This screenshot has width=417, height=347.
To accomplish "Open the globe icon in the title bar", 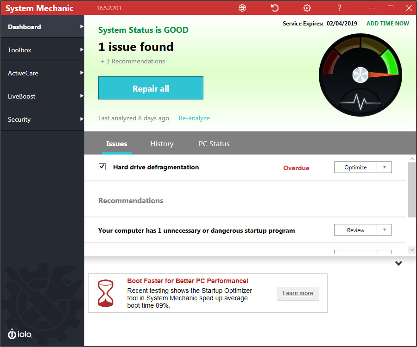I will pos(242,8).
